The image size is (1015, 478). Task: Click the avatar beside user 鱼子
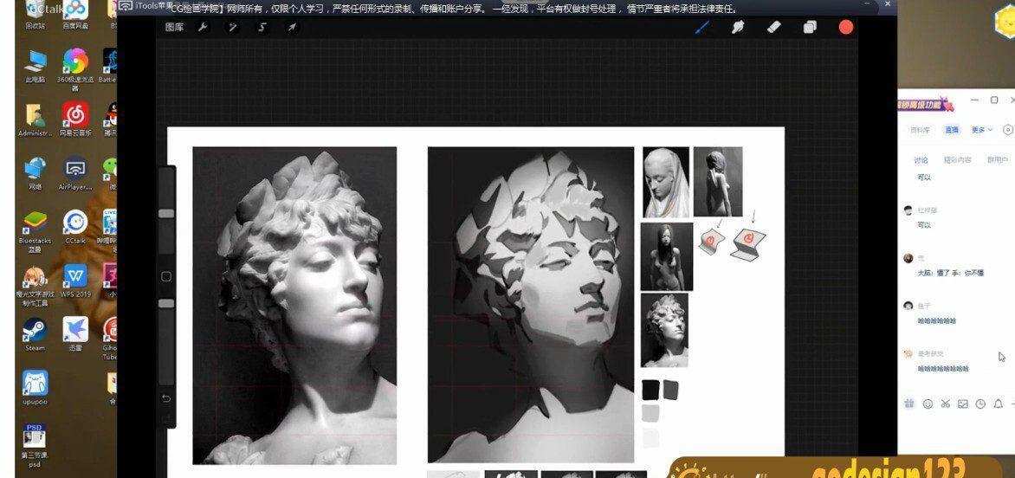(908, 306)
